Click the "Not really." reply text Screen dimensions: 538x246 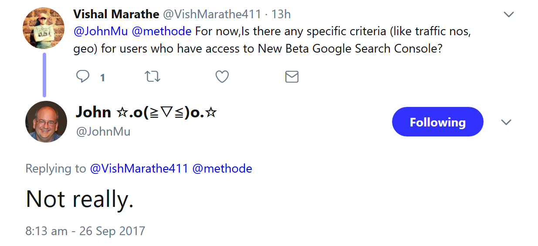[x=80, y=199]
